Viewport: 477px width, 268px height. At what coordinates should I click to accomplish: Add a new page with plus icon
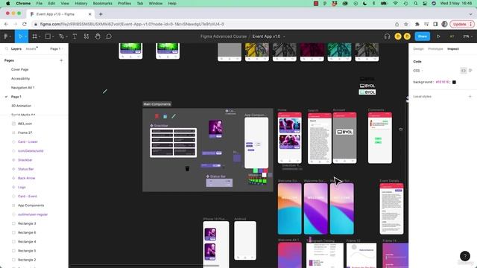coord(61,60)
